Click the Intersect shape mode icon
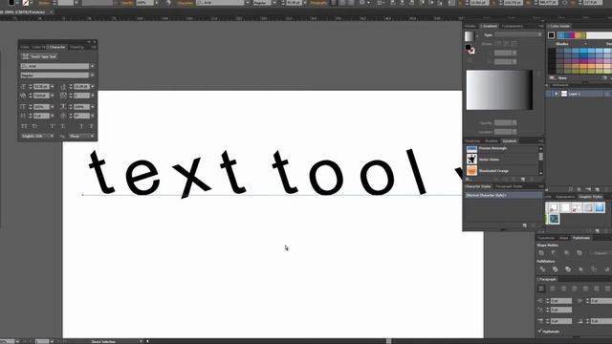This screenshot has height=344, width=612. pyautogui.click(x=567, y=253)
